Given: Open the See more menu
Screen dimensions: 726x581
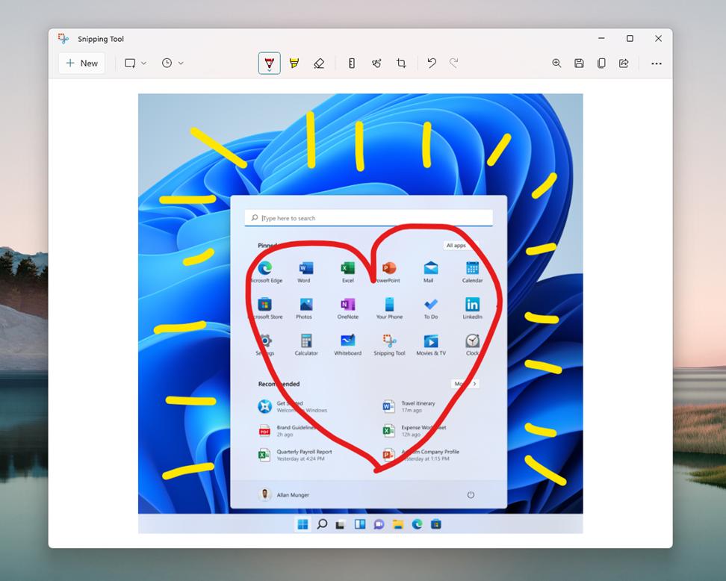Looking at the screenshot, I should coord(656,63).
